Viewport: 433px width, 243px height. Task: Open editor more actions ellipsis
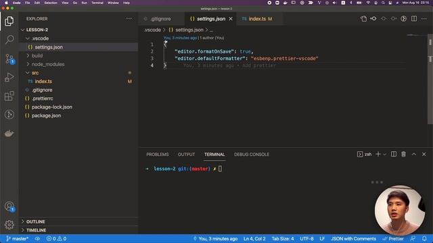coord(424,19)
